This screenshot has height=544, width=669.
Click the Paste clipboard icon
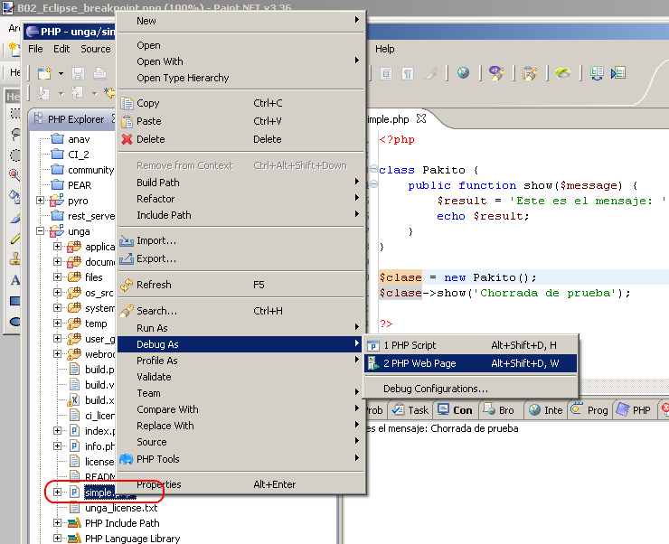click(x=127, y=121)
